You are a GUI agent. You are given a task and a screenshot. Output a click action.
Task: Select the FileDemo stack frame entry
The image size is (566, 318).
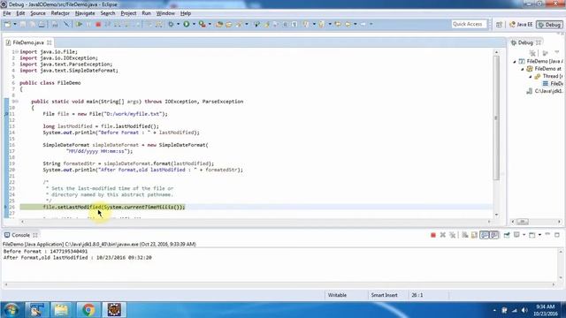tap(553, 84)
